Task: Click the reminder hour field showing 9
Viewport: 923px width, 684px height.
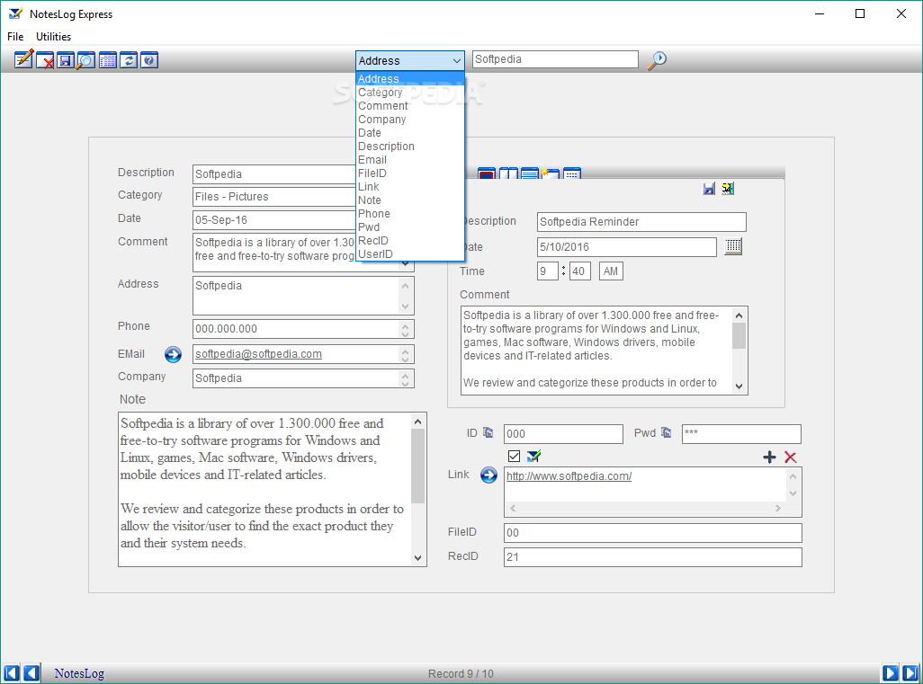Action: pyautogui.click(x=548, y=271)
